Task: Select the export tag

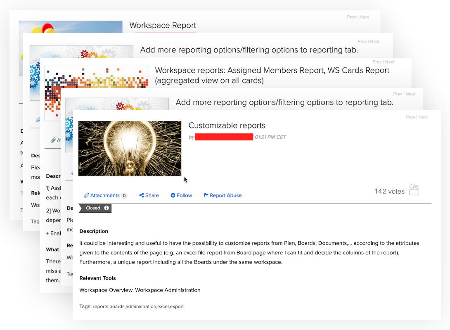Action: [177, 306]
